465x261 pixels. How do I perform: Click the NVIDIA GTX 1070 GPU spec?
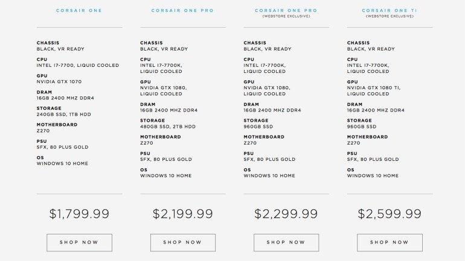(59, 81)
